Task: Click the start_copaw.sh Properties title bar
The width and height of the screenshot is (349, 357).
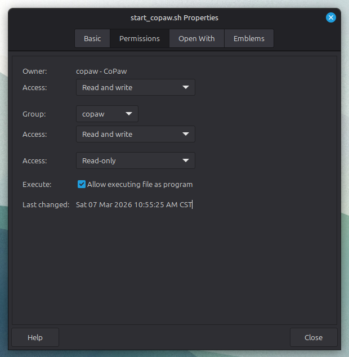Action: point(174,17)
